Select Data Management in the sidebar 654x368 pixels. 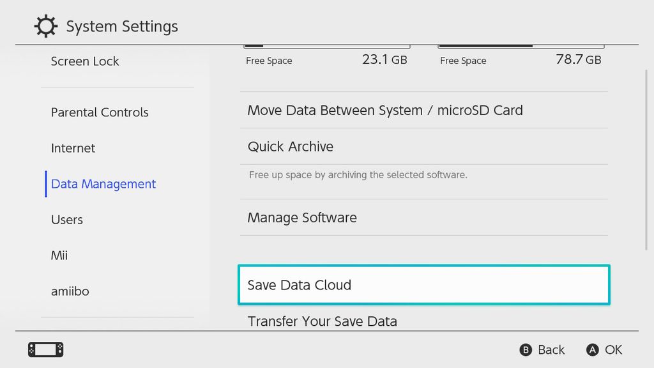[x=103, y=184]
